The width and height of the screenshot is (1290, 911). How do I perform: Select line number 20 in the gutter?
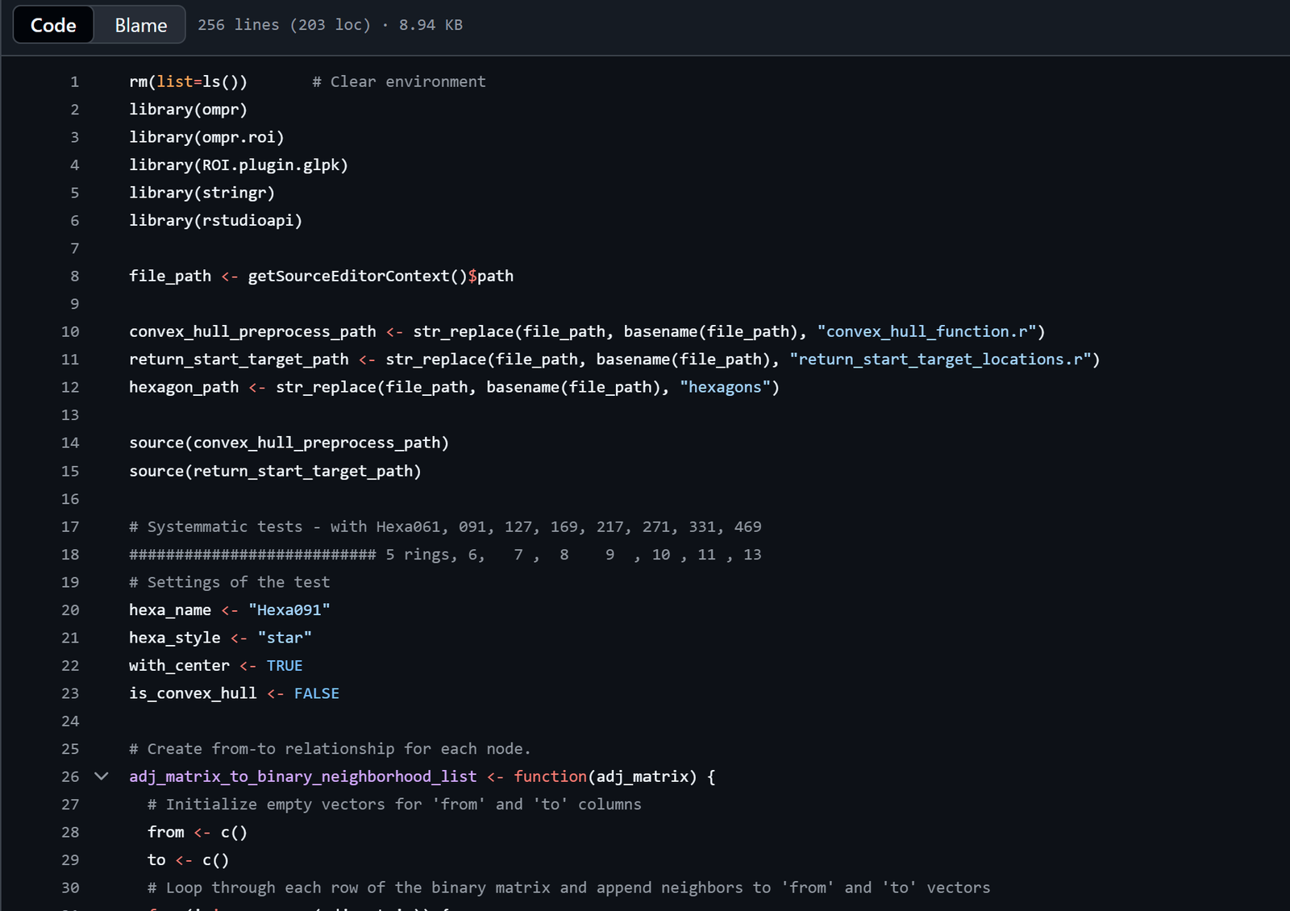[x=70, y=609]
